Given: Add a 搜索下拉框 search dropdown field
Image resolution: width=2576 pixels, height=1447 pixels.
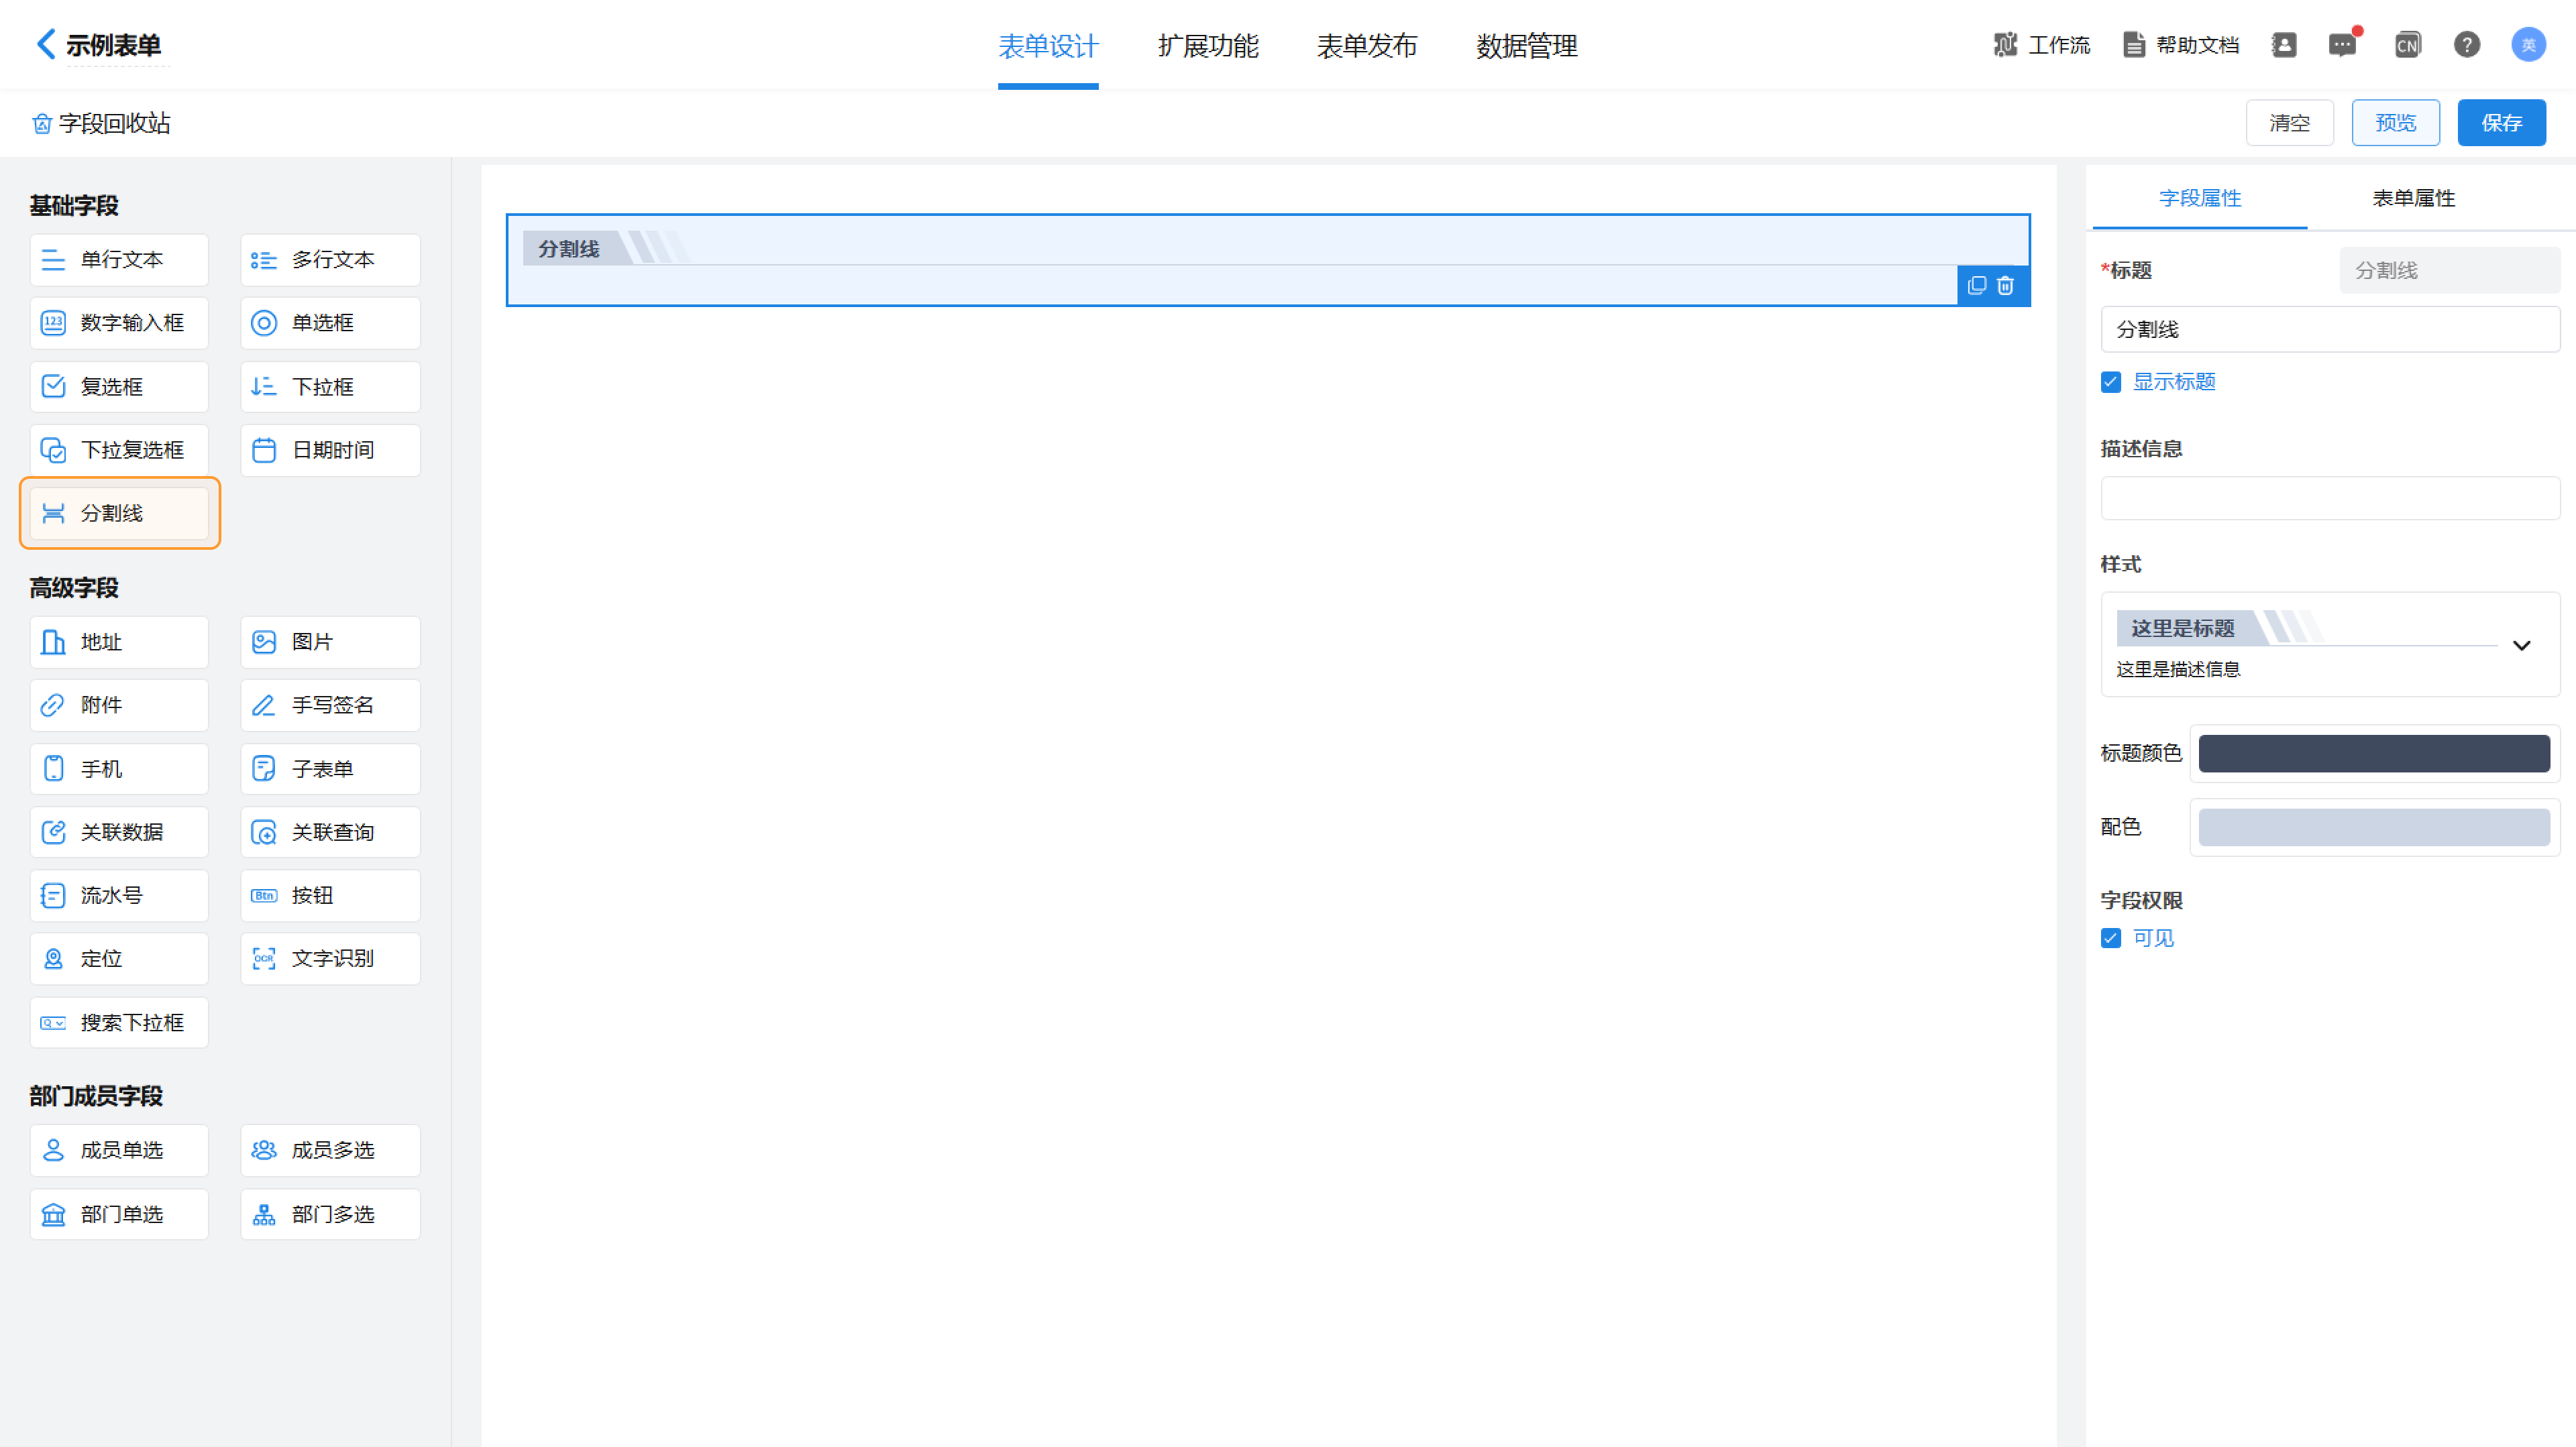Looking at the screenshot, I should click(x=119, y=1023).
